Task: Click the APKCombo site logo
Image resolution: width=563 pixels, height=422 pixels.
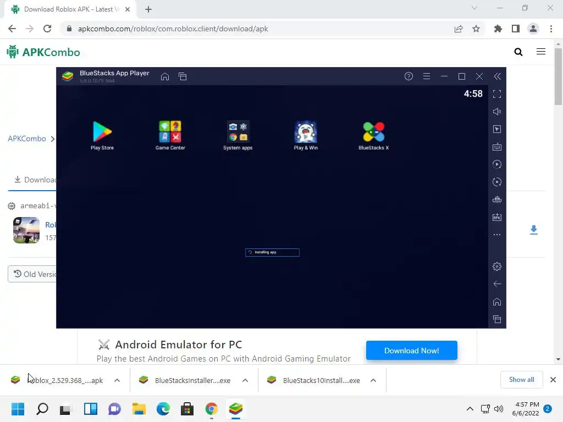Action: (x=43, y=52)
